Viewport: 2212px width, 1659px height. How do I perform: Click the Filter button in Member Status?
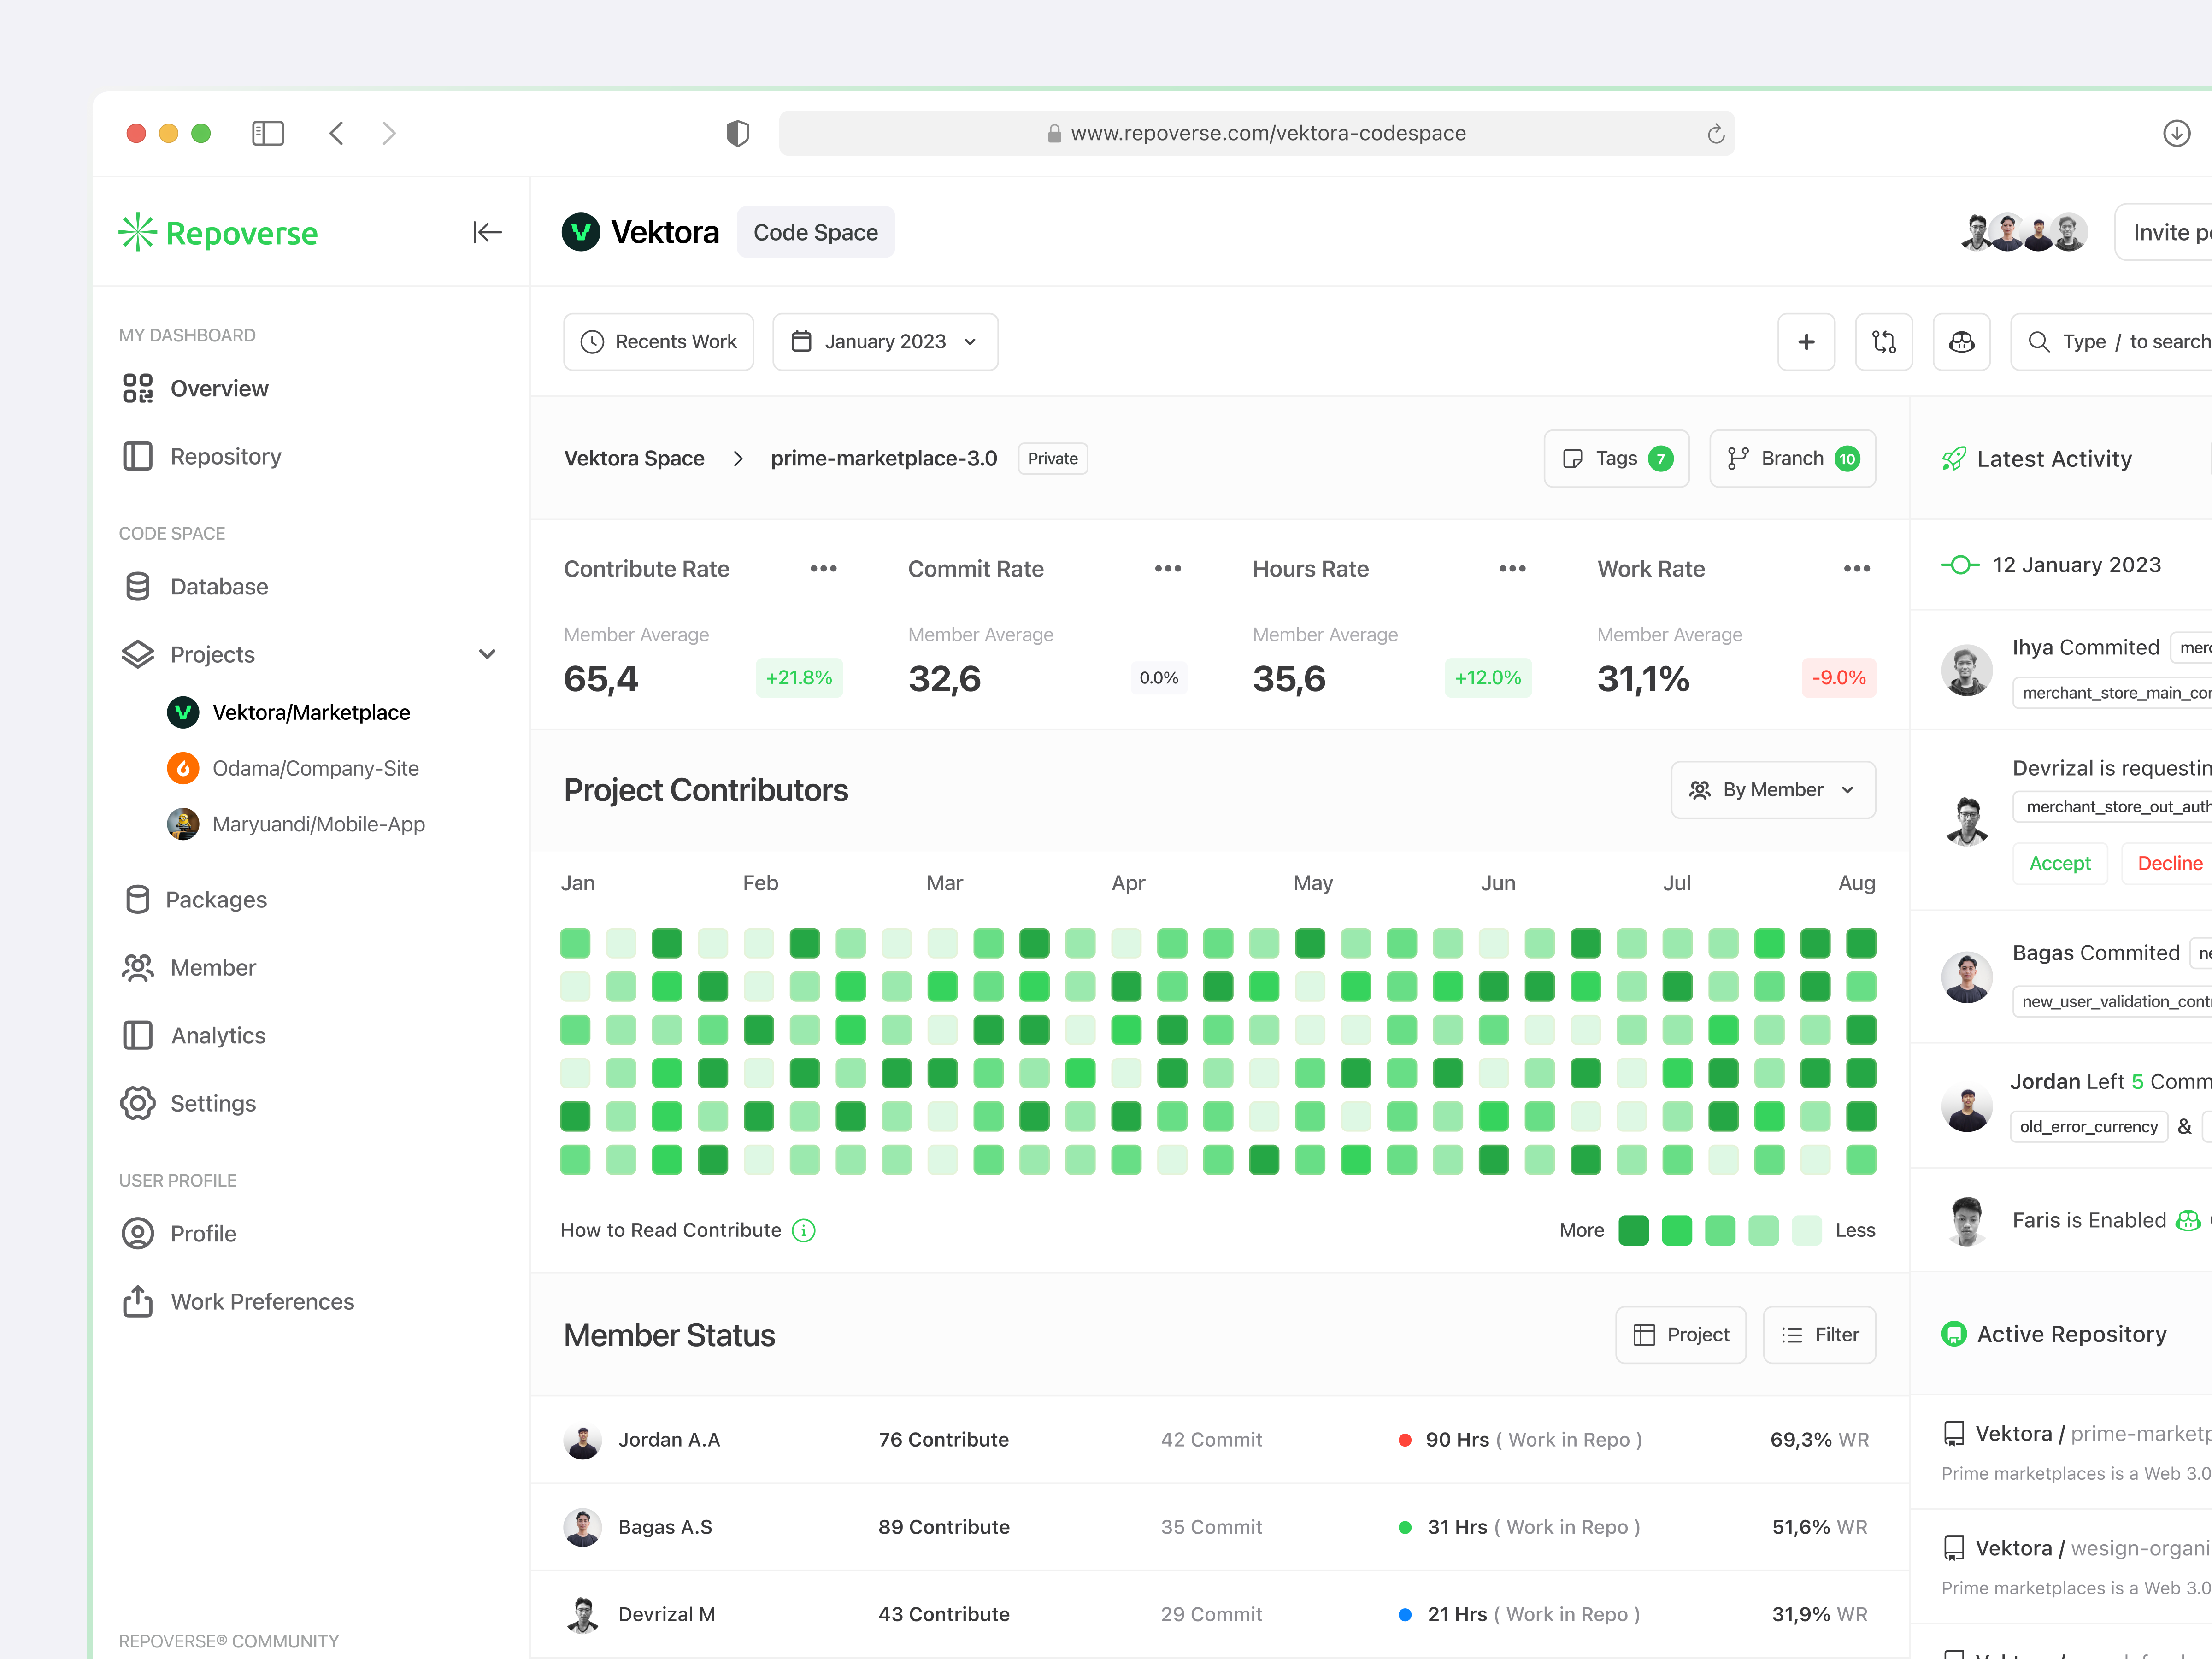tap(1819, 1335)
